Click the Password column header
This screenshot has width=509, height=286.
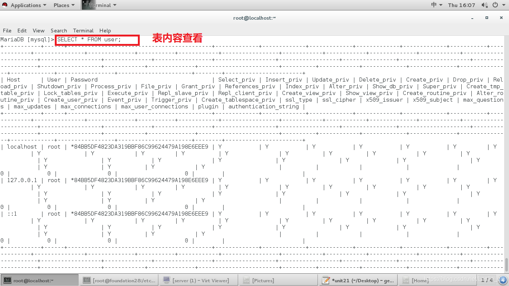tap(84, 80)
